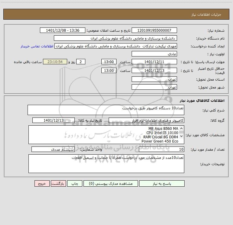
Task: Select text CPU Intel I5 10100
Action: [162, 133]
